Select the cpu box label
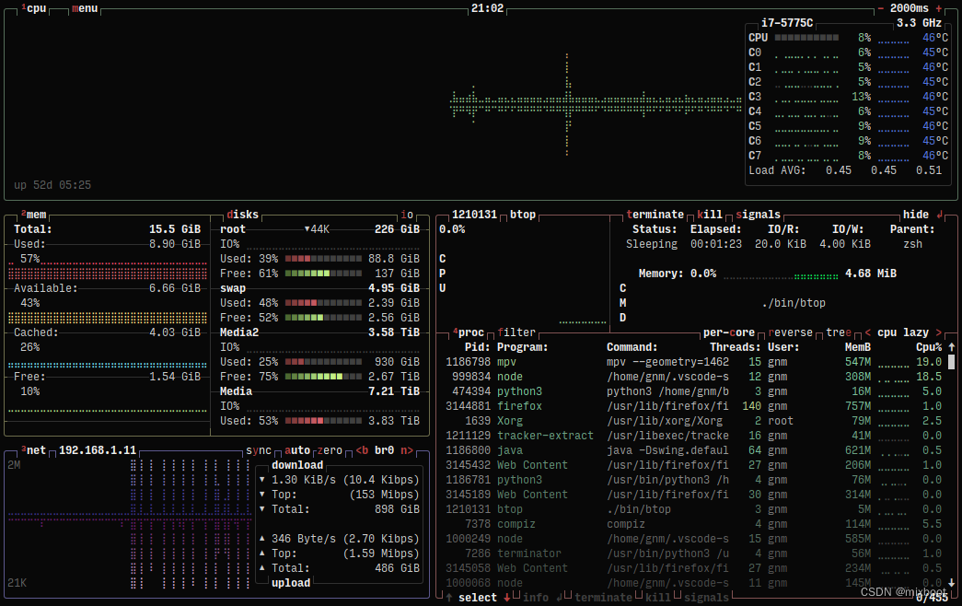962x606 pixels. (34, 8)
